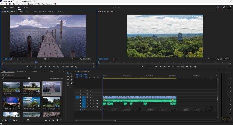The width and height of the screenshot is (233, 125).
Task: Open Source monitor zoom level dropdown
Action: [19, 59]
